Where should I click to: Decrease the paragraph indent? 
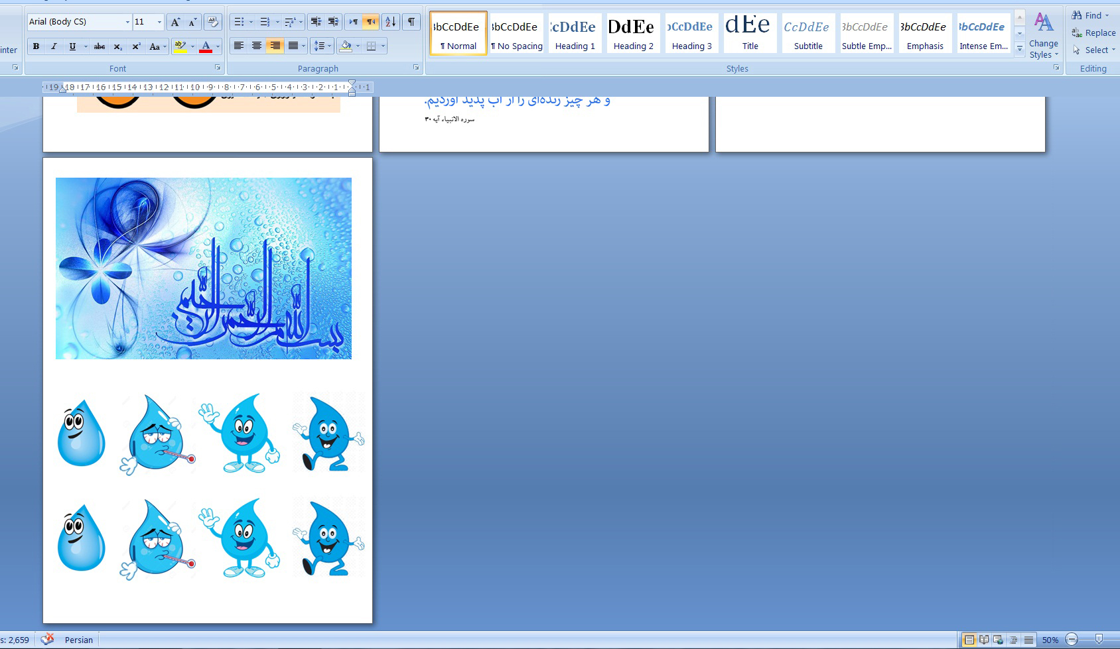(x=316, y=22)
